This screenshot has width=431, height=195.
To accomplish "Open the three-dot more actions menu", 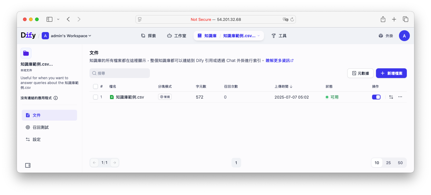I will tap(400, 97).
